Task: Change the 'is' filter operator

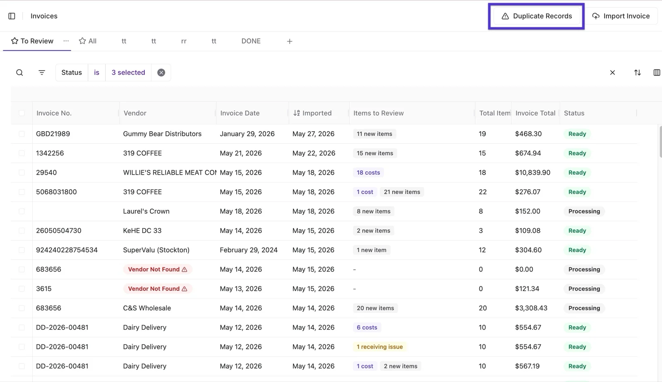Action: pyautogui.click(x=97, y=72)
